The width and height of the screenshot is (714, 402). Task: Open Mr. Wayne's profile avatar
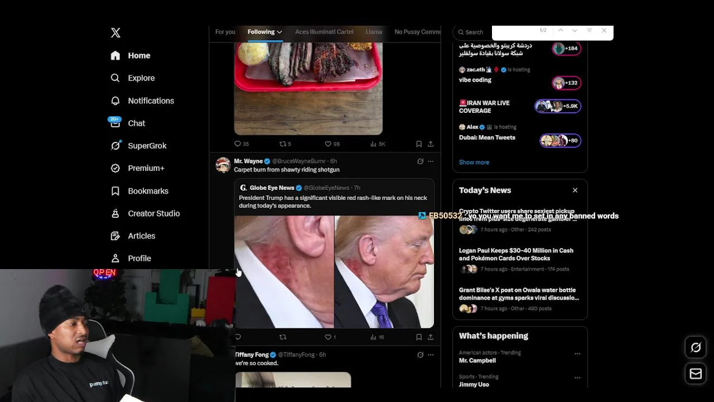click(x=223, y=165)
